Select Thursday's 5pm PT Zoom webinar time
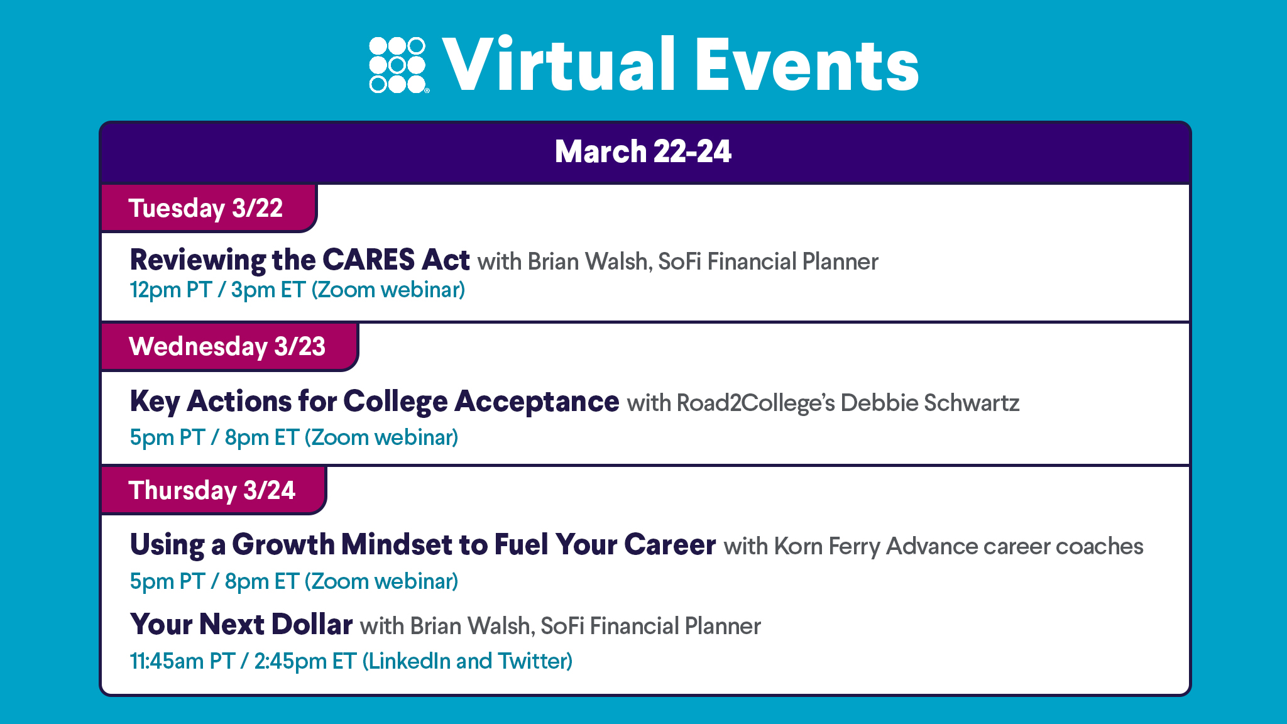The height and width of the screenshot is (724, 1287). click(x=293, y=581)
